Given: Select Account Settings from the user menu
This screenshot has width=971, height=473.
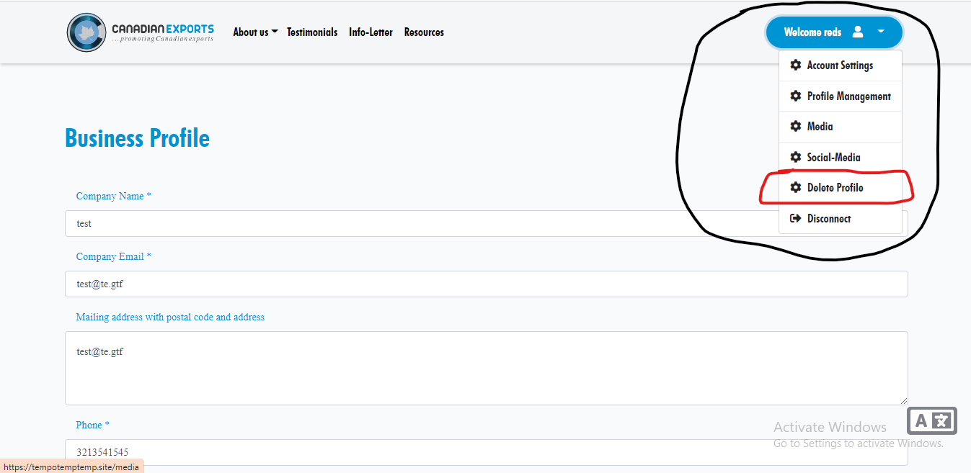Looking at the screenshot, I should pos(841,66).
